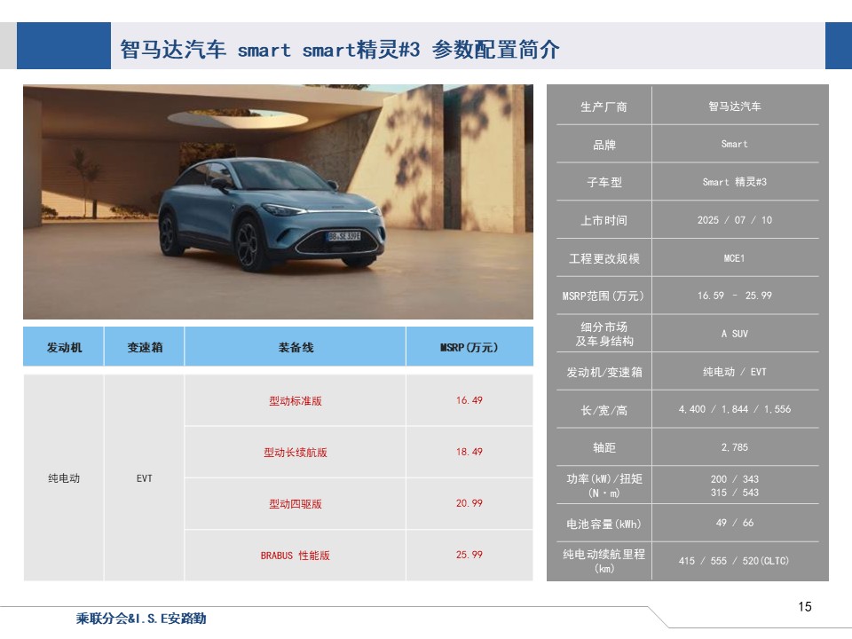Click the 子车型 label
The image size is (852, 639).
[x=603, y=182]
